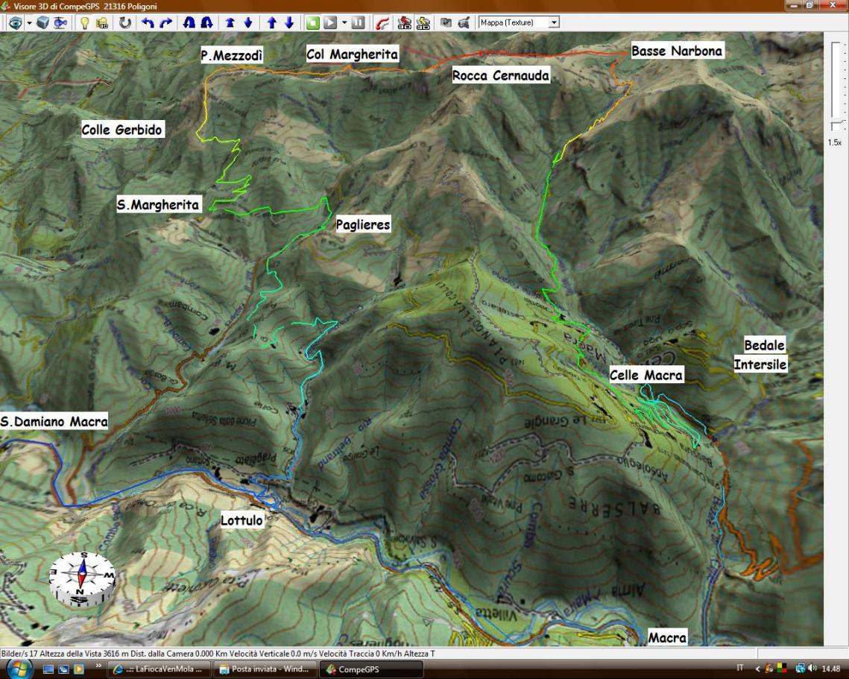Click the 3D cube icon

(42, 23)
